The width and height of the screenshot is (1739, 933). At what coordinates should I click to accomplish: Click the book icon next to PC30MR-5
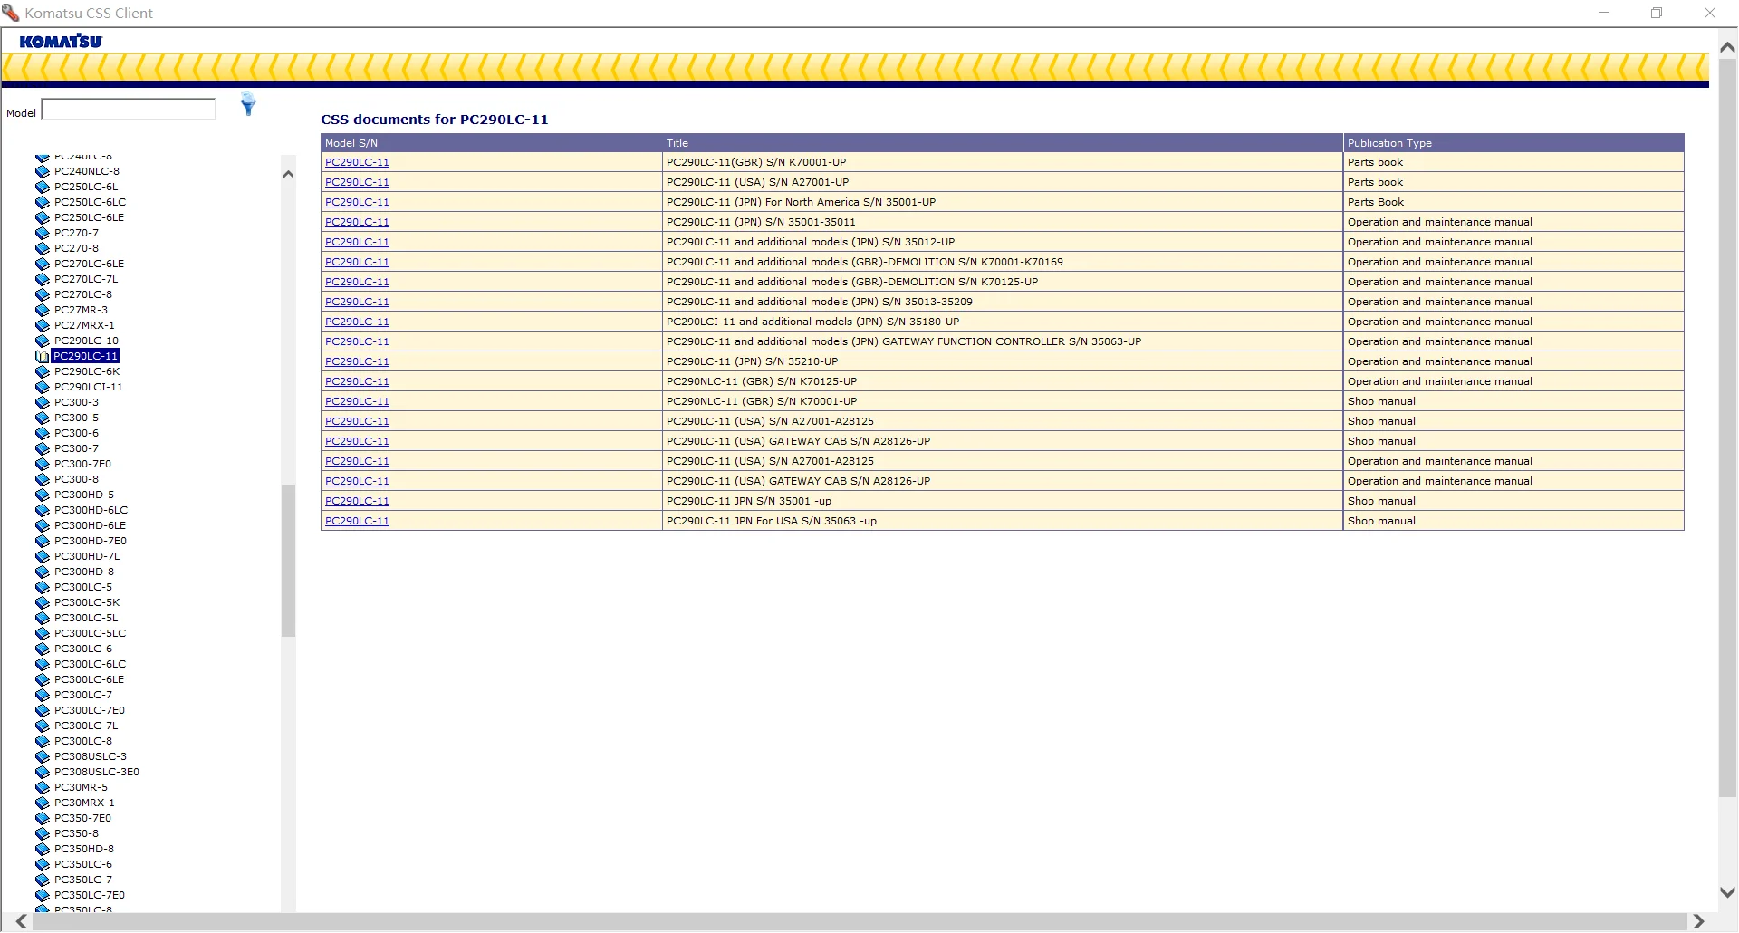(x=42, y=787)
